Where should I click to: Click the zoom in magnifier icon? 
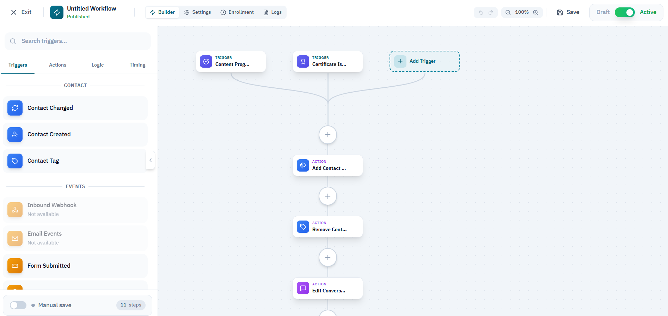tap(535, 12)
